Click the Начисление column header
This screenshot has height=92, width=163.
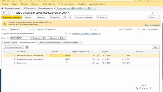33,52
